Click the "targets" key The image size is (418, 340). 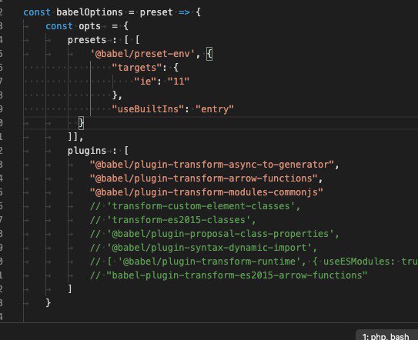136,68
